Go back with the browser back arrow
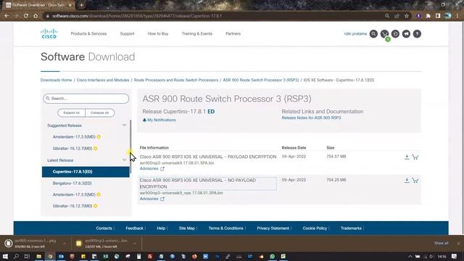This screenshot has height=261, width=464. (7, 16)
